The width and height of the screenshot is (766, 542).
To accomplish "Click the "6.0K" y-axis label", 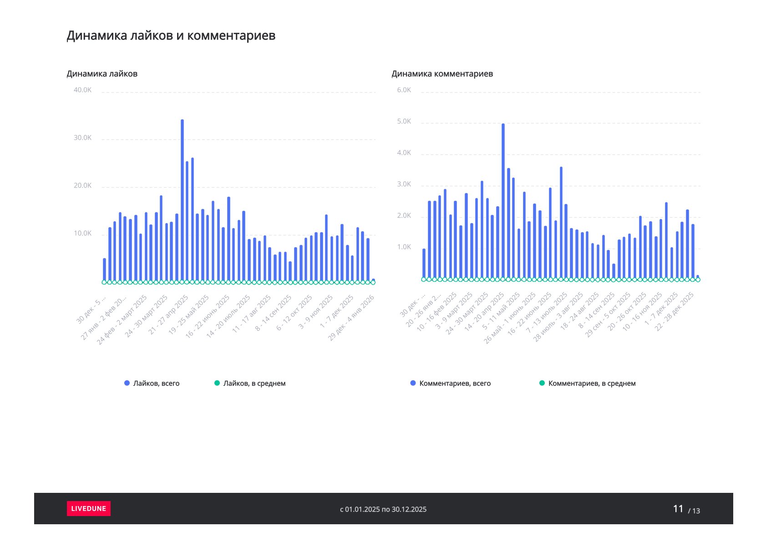I will pyautogui.click(x=404, y=90).
